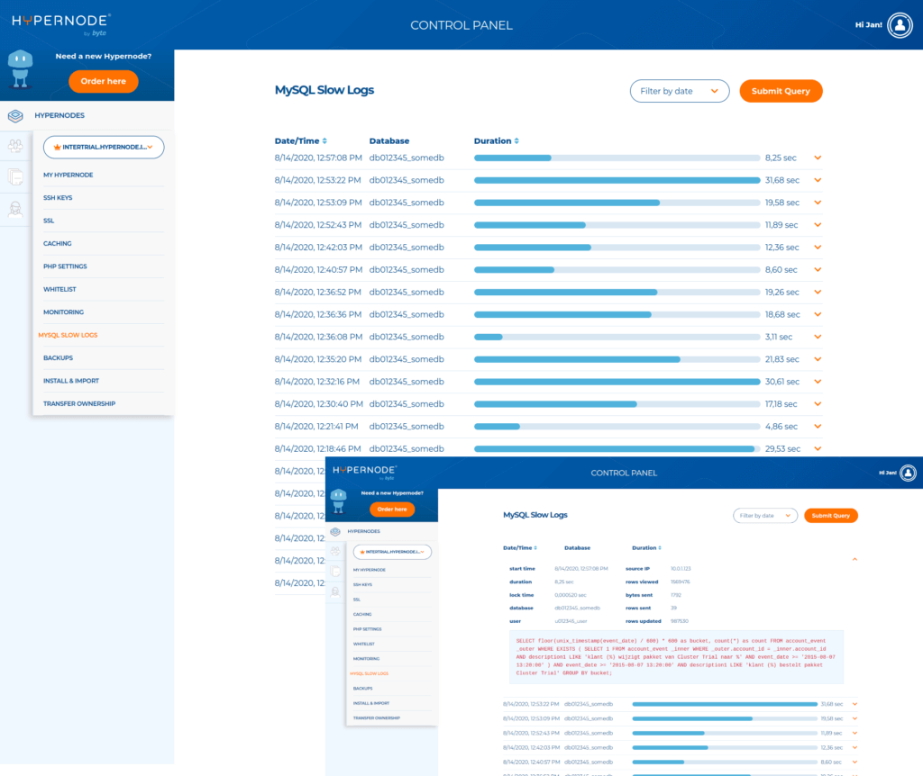923x776 pixels.
Task: Open the 'Filter by date' dropdown in main panel
Action: pyautogui.click(x=679, y=91)
